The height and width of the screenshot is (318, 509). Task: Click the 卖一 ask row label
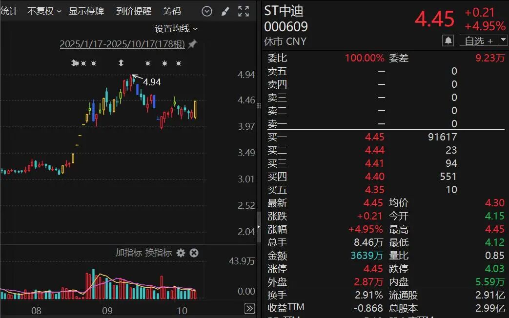pos(277,123)
